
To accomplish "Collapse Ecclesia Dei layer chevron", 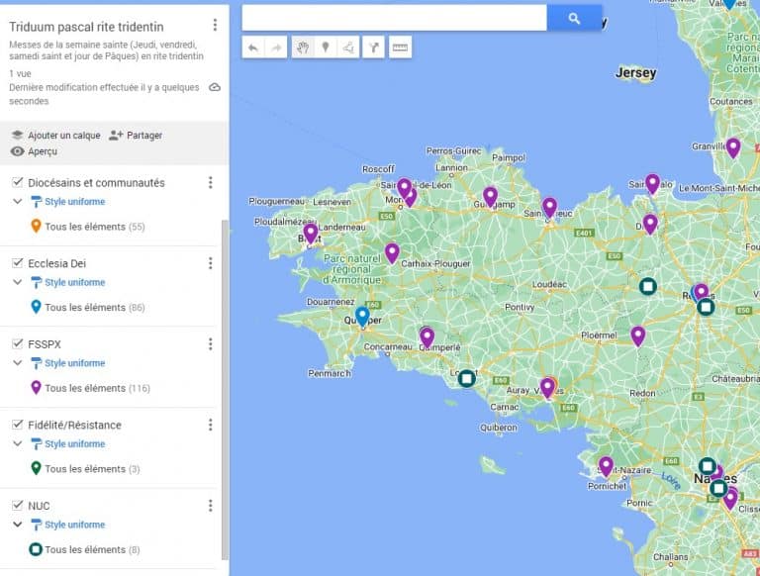I will 18,282.
